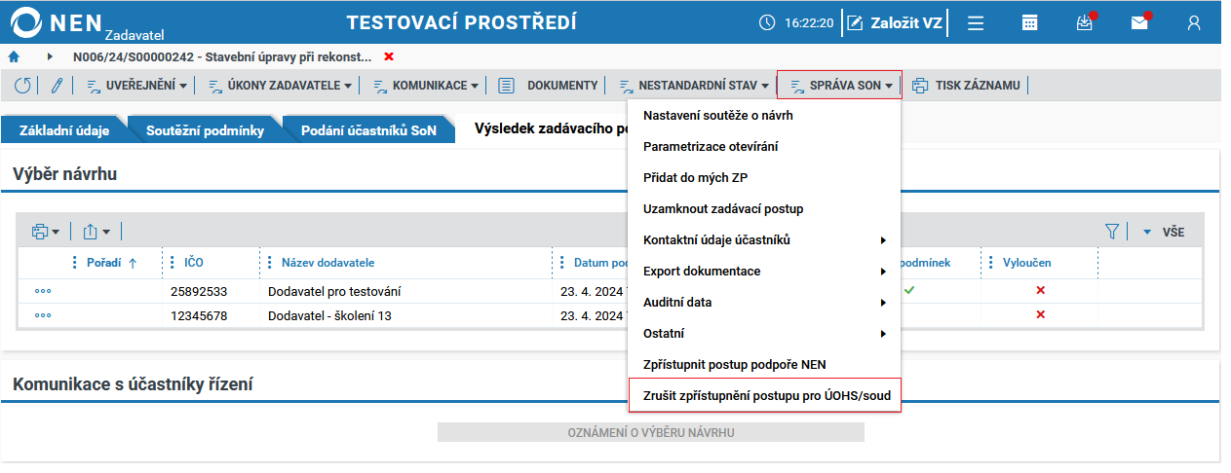Open IČO column options dots

[x=172, y=263]
